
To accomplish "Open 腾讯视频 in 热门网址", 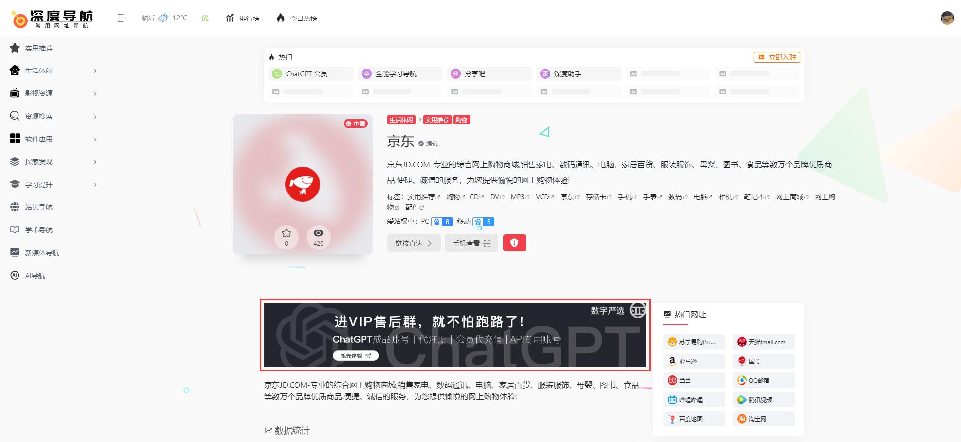I will [x=763, y=399].
